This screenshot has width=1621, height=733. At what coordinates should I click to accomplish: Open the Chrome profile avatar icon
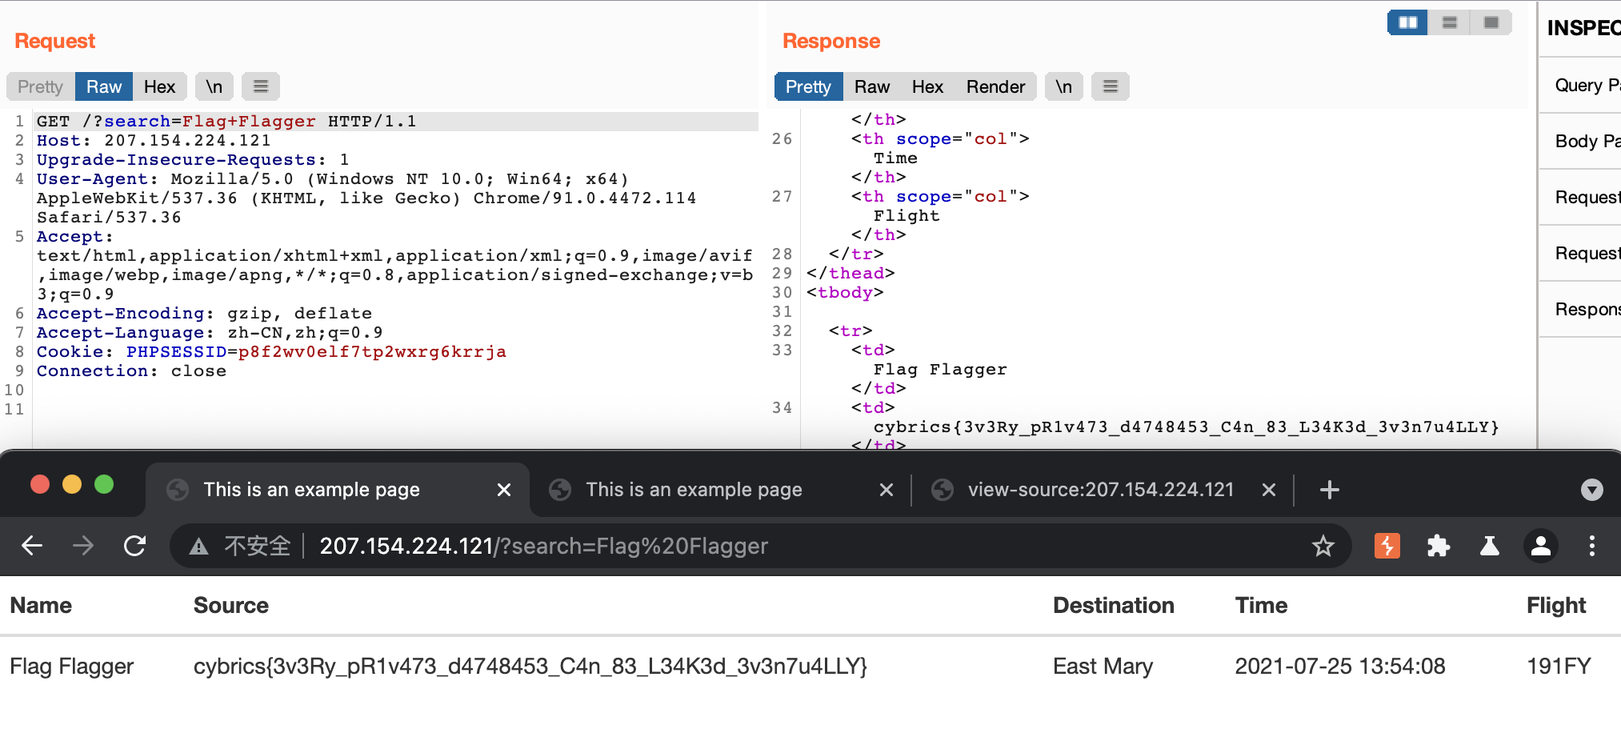(1540, 546)
